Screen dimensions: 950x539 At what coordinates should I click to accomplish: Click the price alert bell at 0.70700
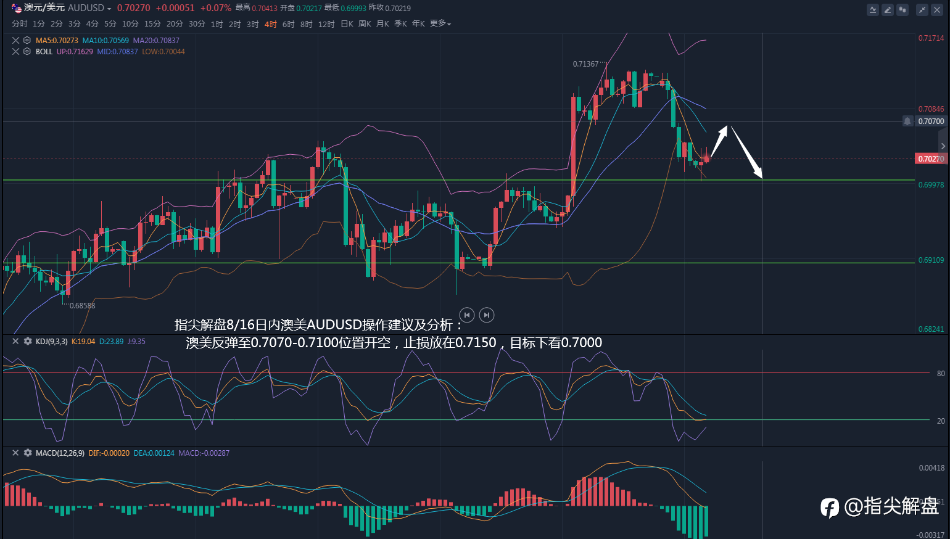[907, 121]
